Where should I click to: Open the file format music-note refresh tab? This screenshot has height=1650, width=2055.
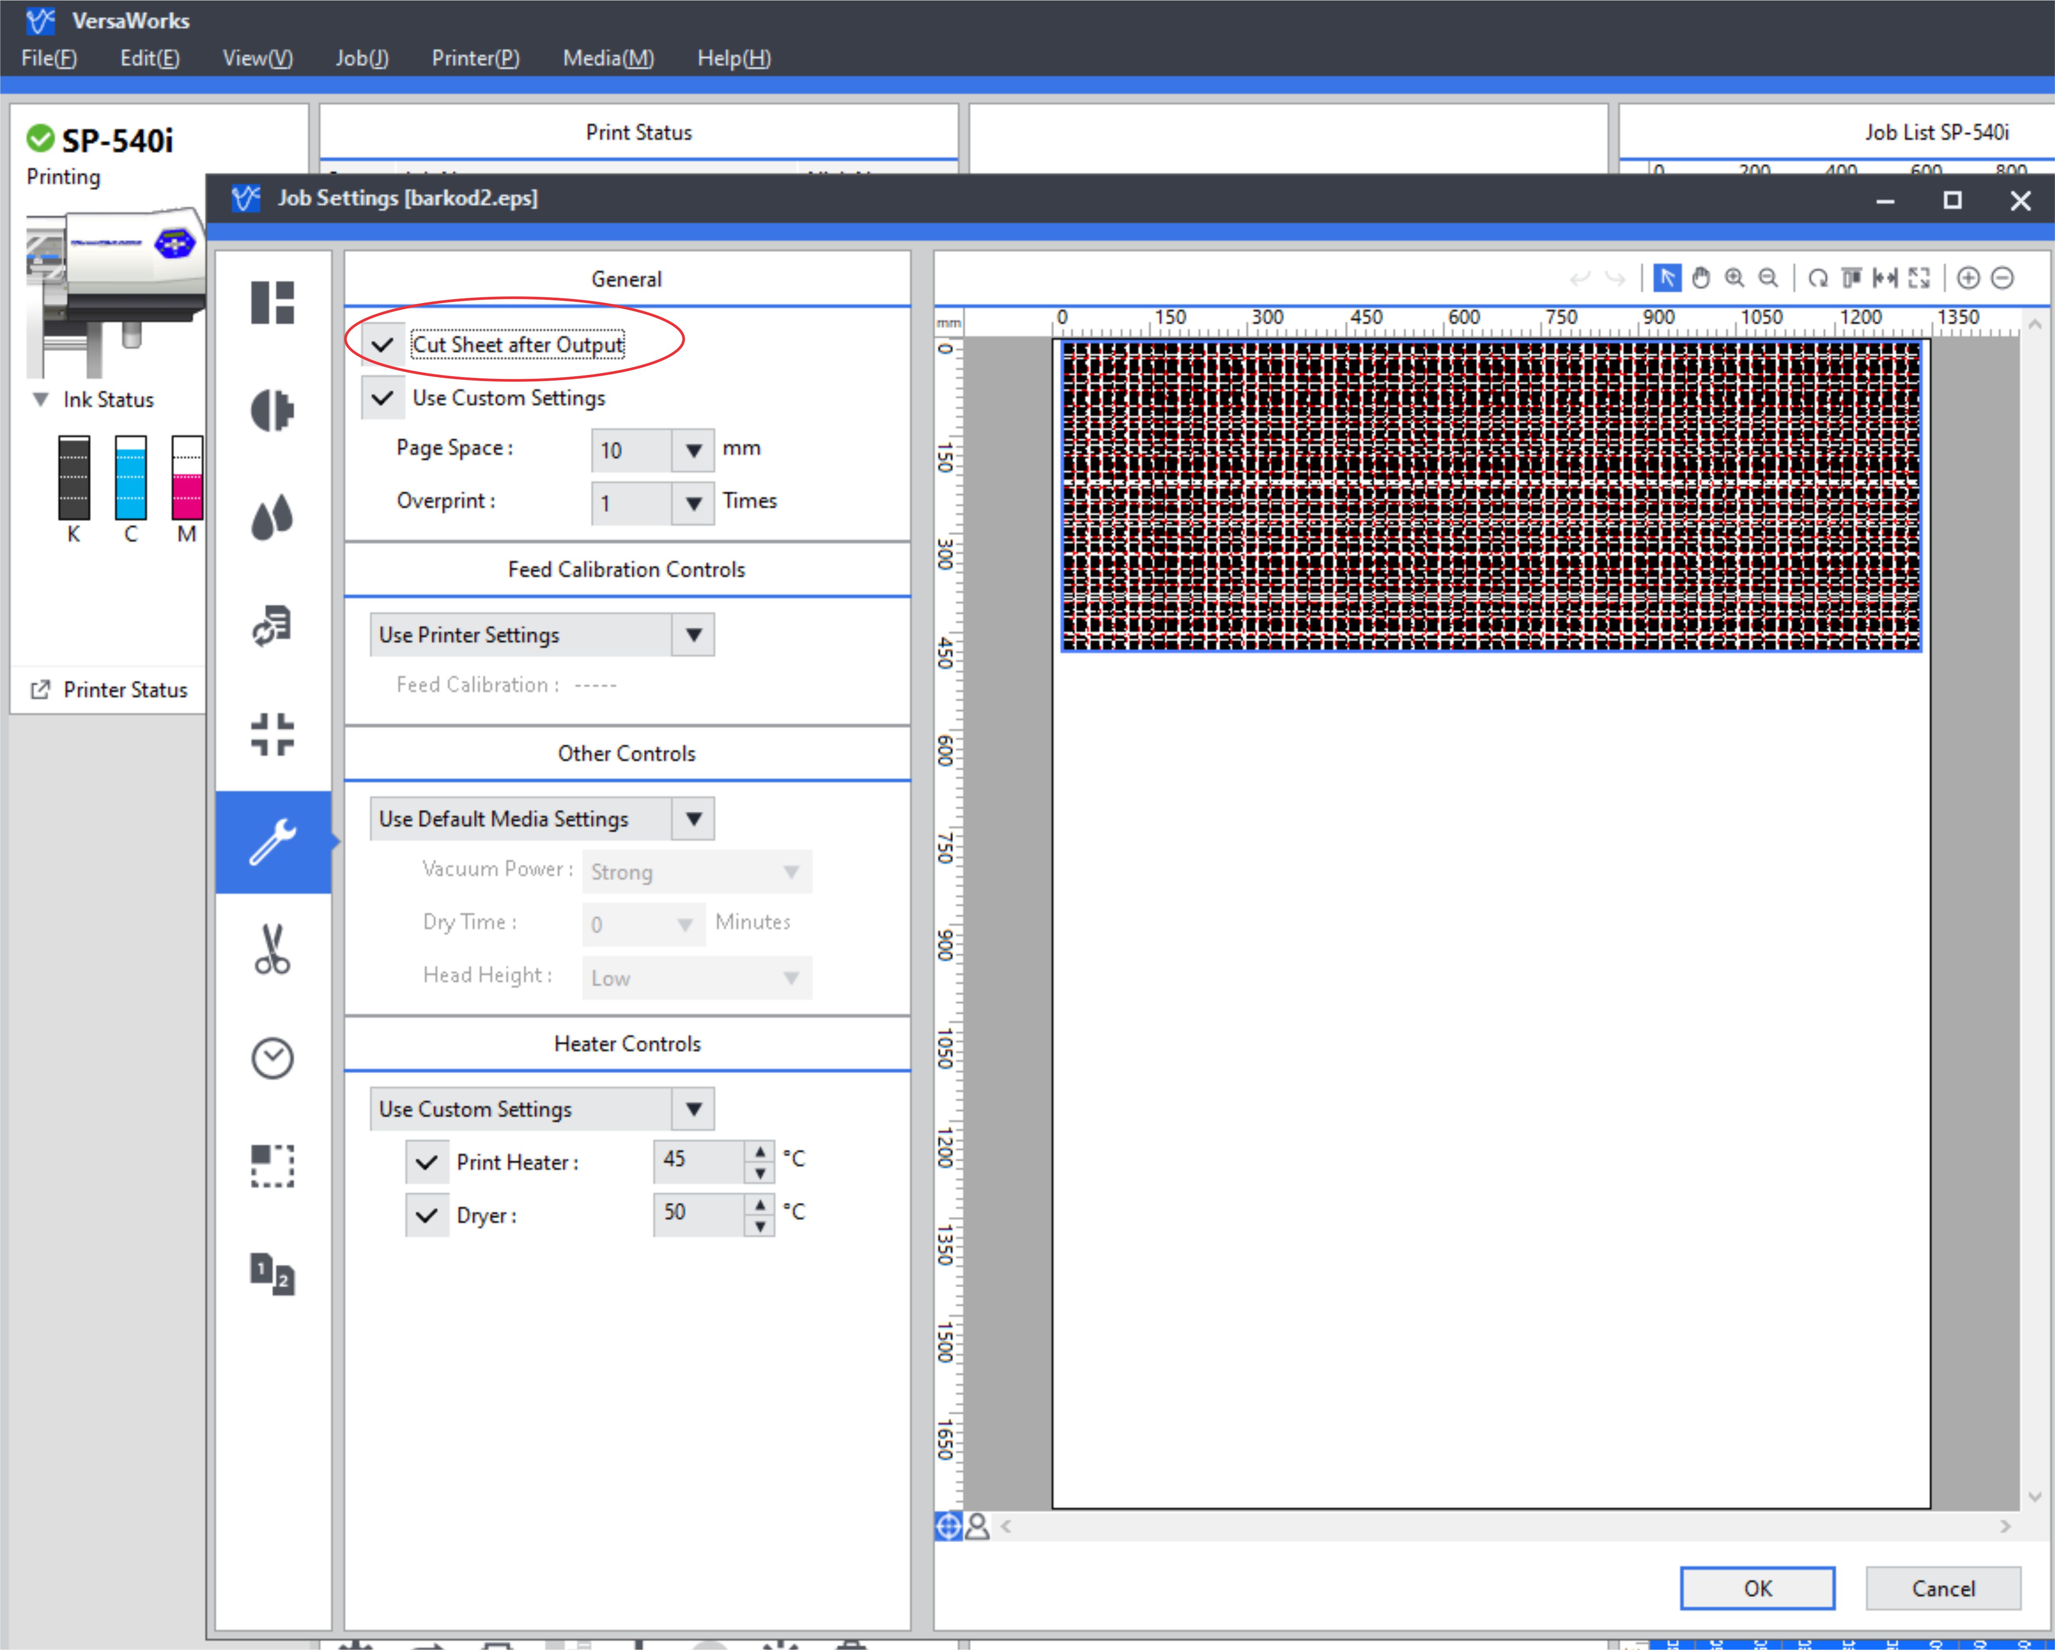pos(273,626)
